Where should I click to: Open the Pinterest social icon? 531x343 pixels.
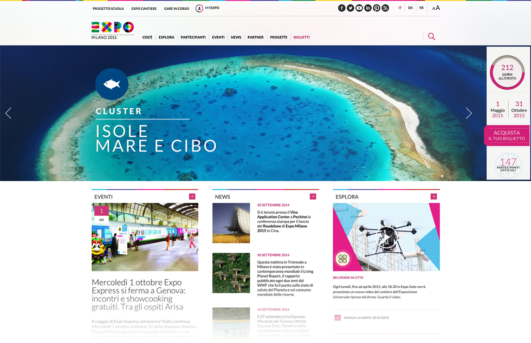377,8
